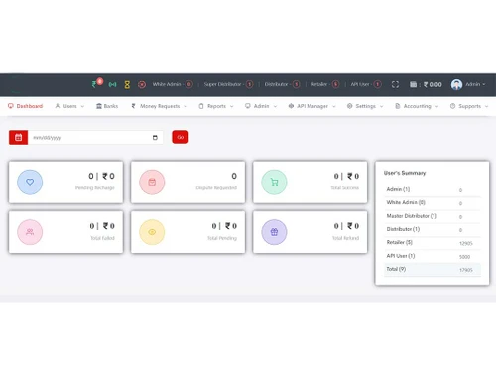Expand the Supports dropdown menu
This screenshot has width=496, height=372.
[x=469, y=106]
